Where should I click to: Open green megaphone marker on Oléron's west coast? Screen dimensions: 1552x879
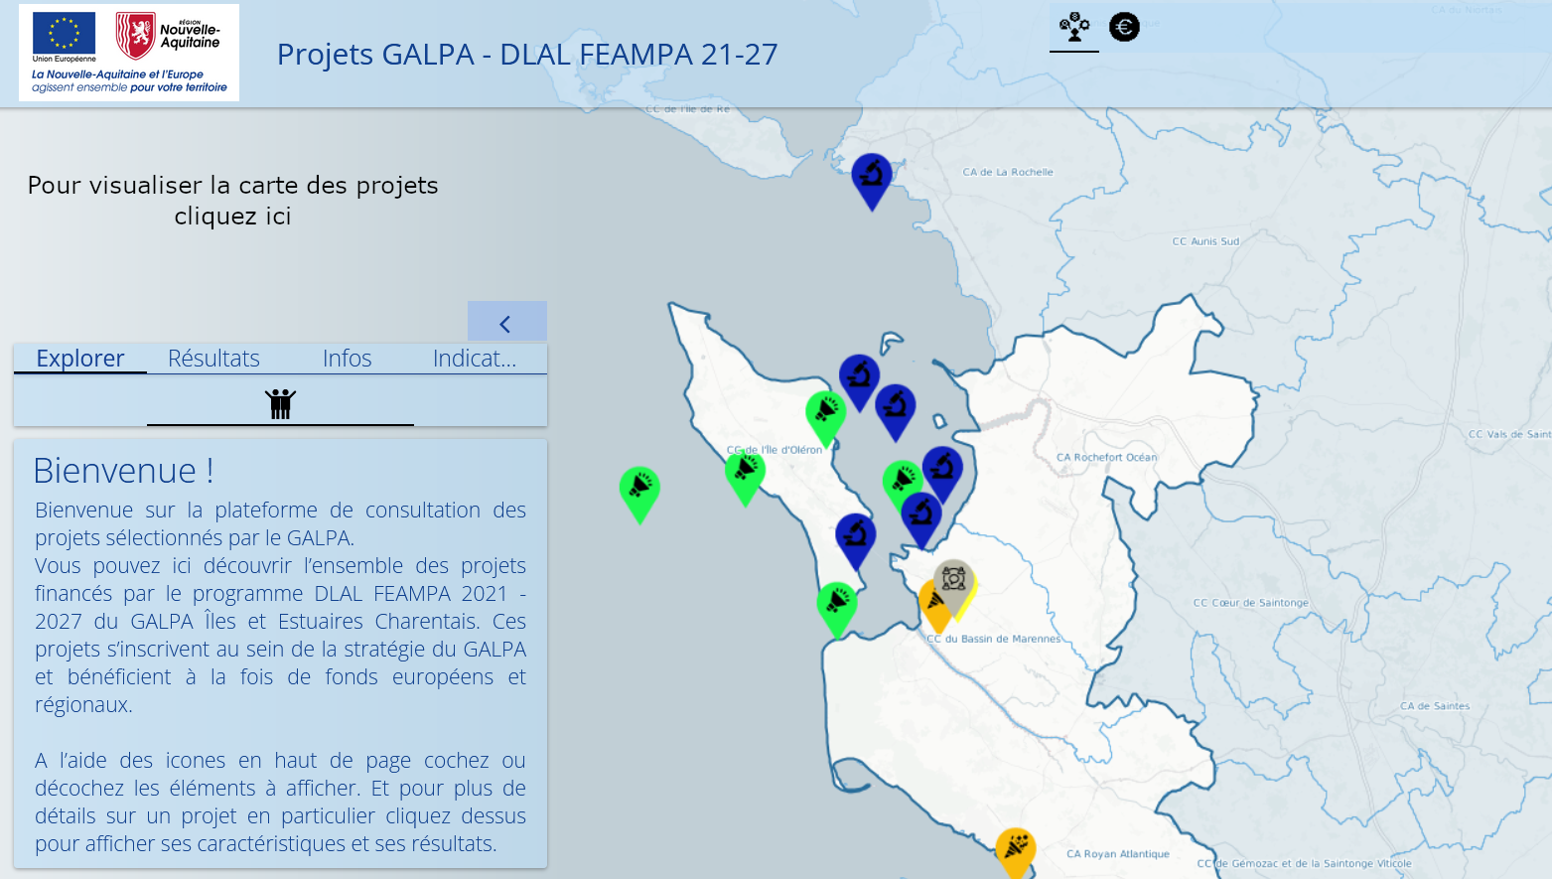tap(745, 476)
